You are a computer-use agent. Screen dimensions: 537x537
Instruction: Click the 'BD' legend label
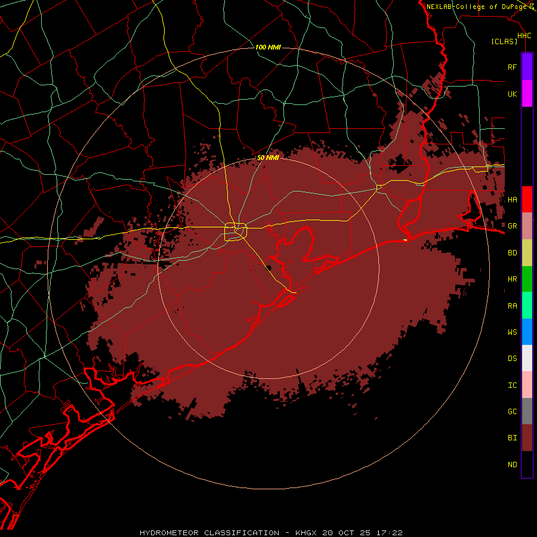point(513,253)
